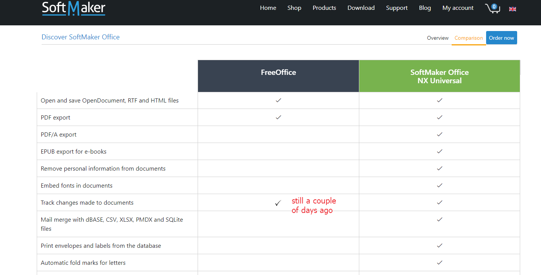Expand the Products menu

coord(324,8)
